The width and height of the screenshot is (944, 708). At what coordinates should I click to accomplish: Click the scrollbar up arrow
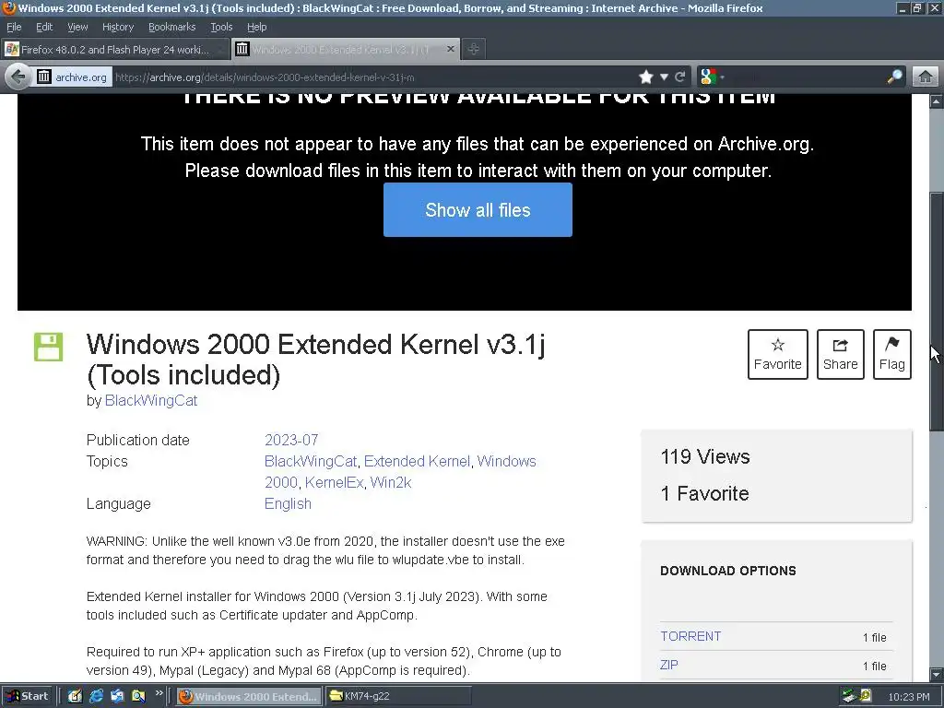(x=937, y=101)
